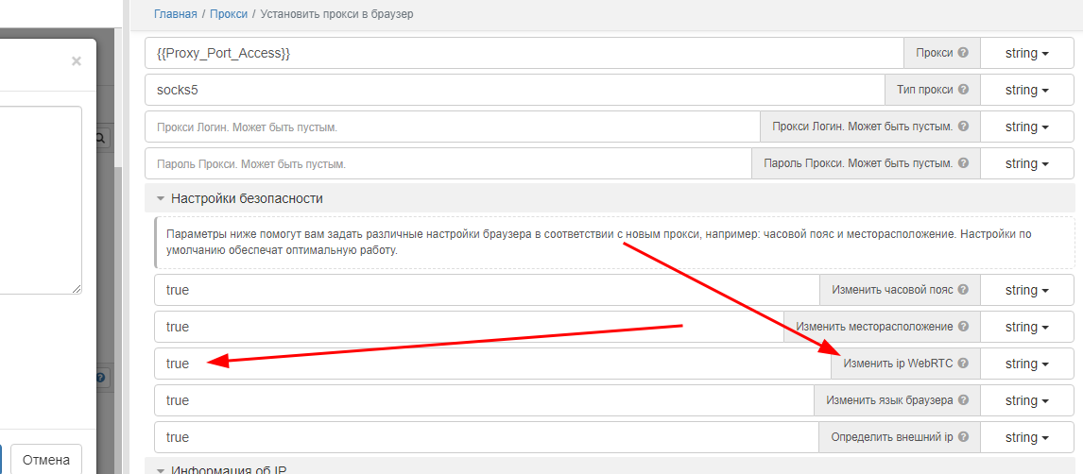
Task: Close the dialog with the X icon
Action: (x=76, y=61)
